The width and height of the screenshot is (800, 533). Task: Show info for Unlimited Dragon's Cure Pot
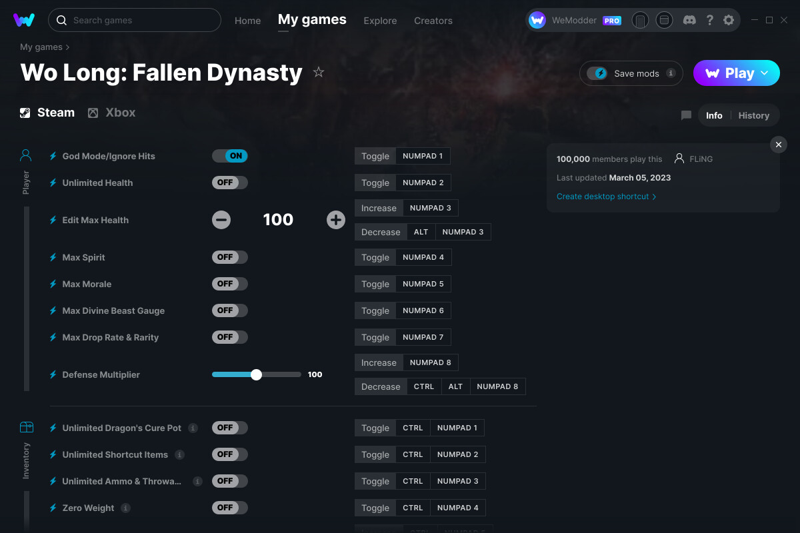193,428
